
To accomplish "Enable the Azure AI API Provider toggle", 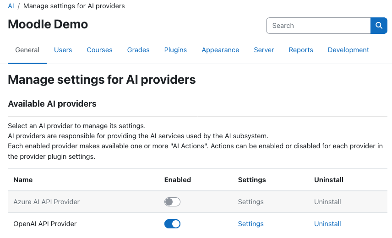I will click(x=172, y=202).
